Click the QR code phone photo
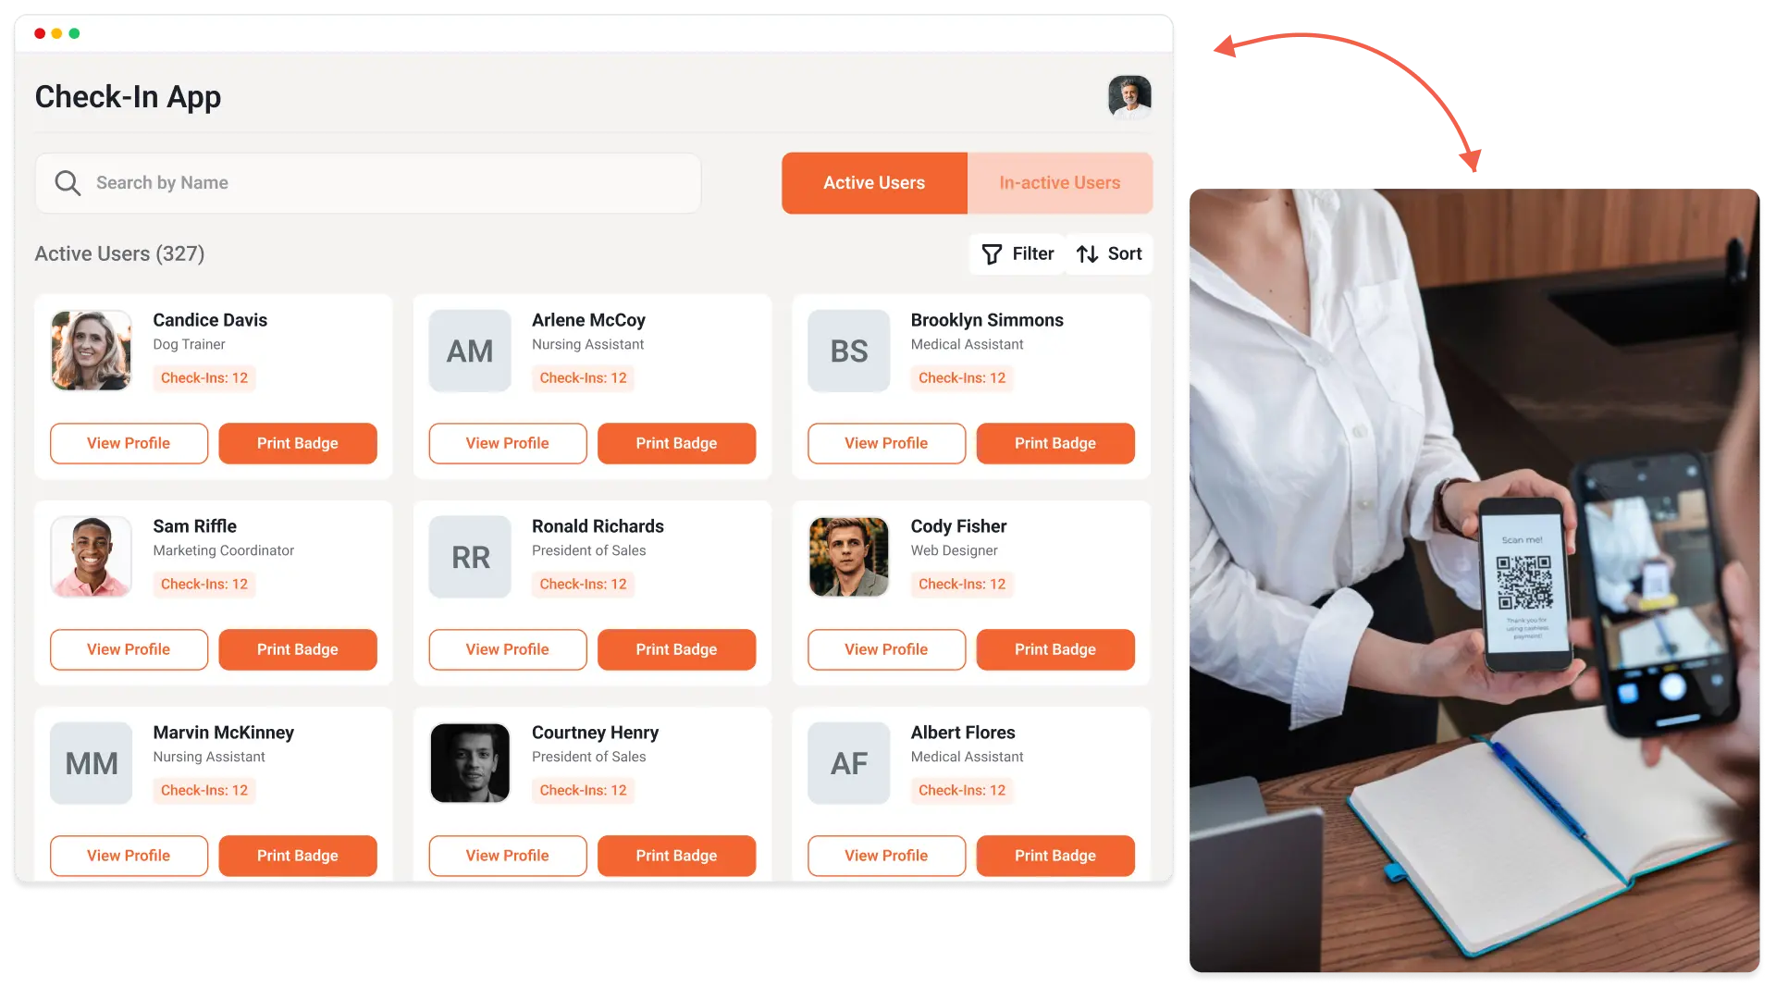The image size is (1776, 999). (1474, 580)
